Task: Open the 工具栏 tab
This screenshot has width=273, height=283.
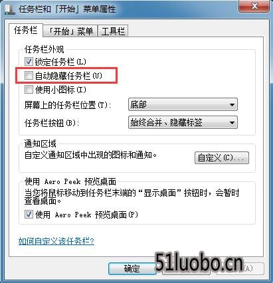Action: pos(113,31)
